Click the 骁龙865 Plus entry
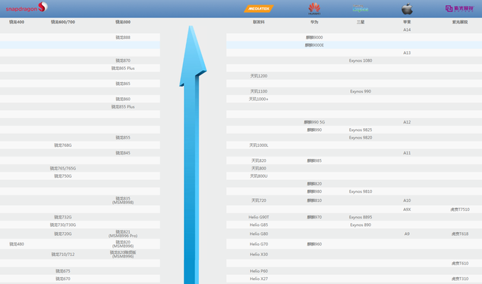The height and width of the screenshot is (284, 482). pyautogui.click(x=123, y=69)
